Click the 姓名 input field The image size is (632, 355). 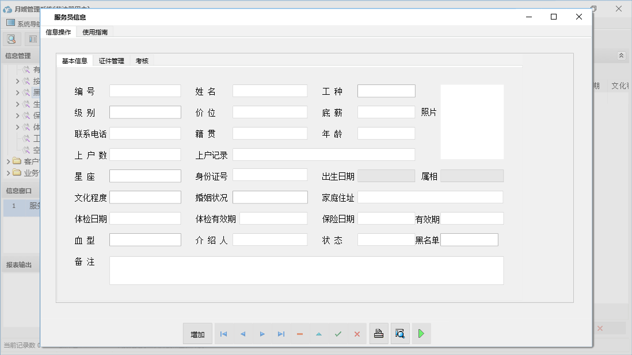click(x=270, y=91)
